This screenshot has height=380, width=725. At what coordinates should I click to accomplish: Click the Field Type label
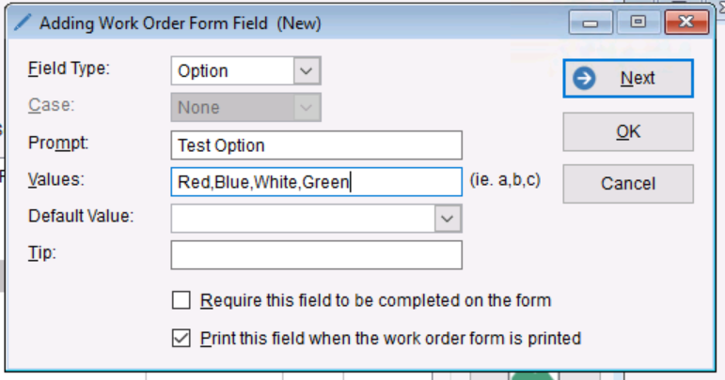click(x=69, y=69)
